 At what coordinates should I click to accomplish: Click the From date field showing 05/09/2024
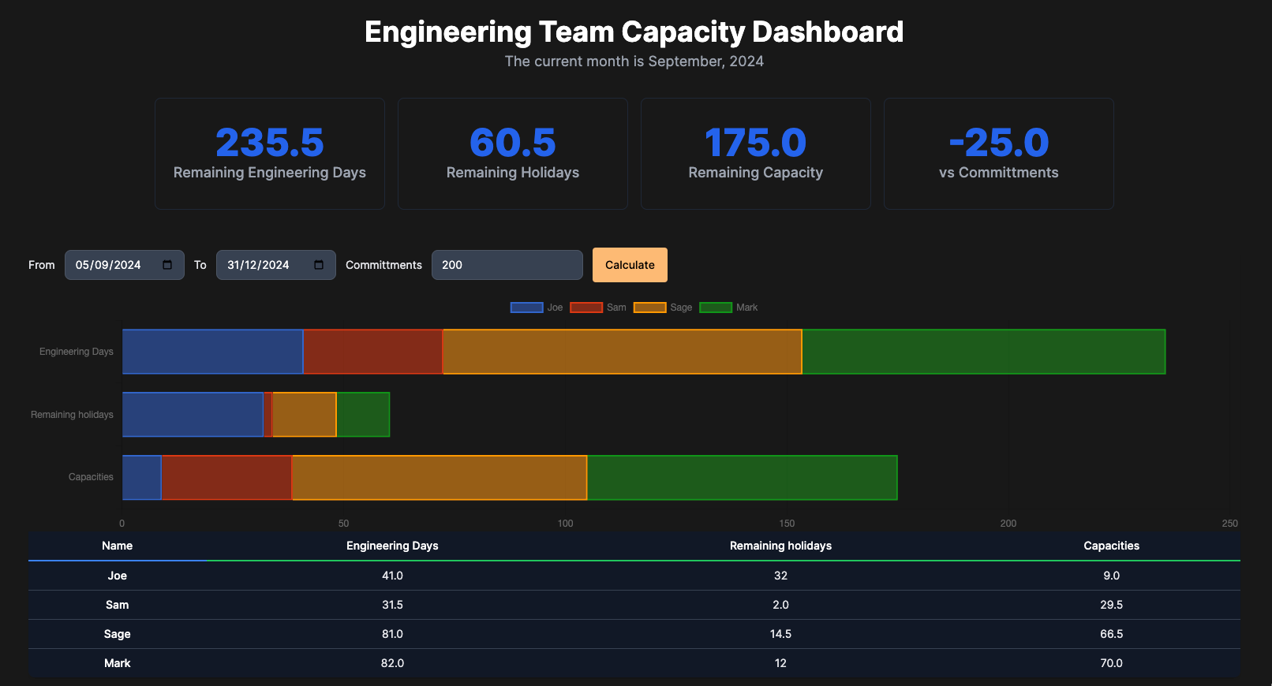click(x=125, y=265)
